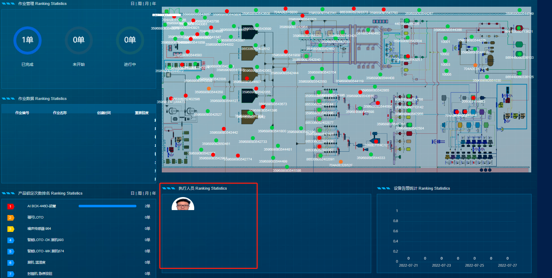Select ranking row 智能LOTO -DK 展机893
The image size is (552, 278).
pyautogui.click(x=79, y=240)
